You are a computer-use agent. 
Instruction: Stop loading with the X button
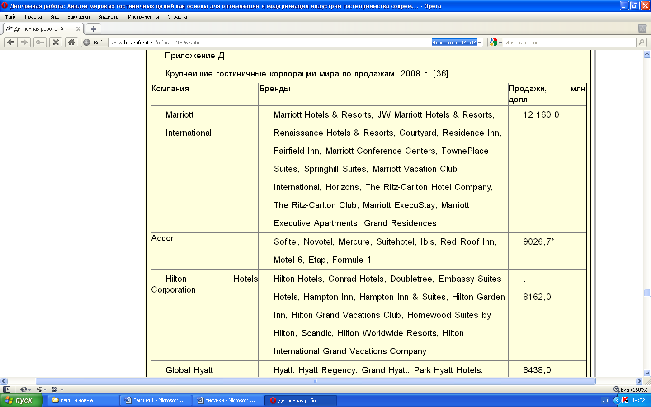[56, 42]
